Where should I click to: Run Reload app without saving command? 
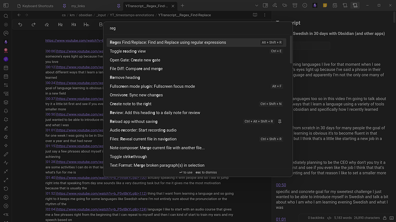[196, 121]
